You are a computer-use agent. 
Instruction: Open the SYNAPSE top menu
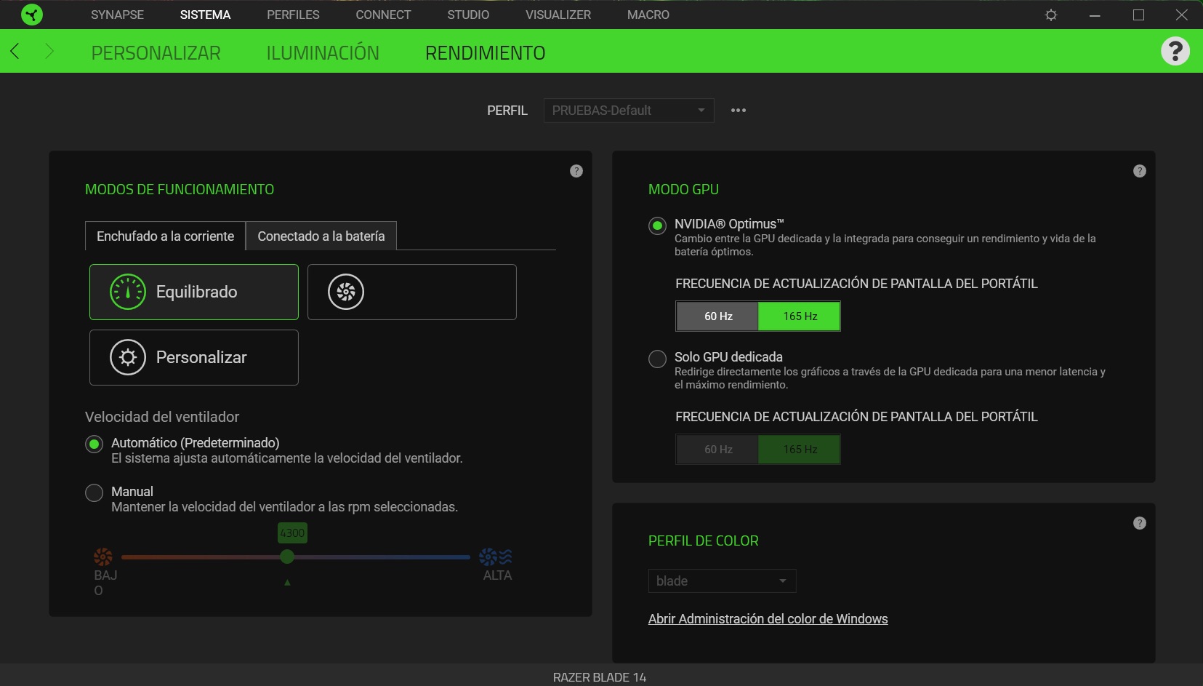117,15
